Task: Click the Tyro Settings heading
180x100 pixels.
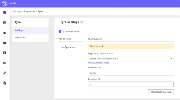Action: pos(70,22)
